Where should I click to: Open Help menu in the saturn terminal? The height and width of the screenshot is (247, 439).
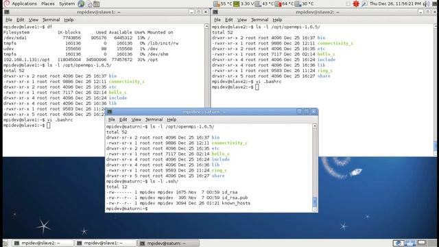[171, 119]
